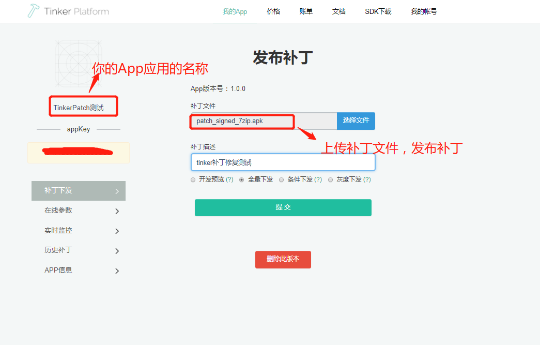Open 我的帐号 menu item
Image resolution: width=540 pixels, height=345 pixels.
tap(424, 11)
